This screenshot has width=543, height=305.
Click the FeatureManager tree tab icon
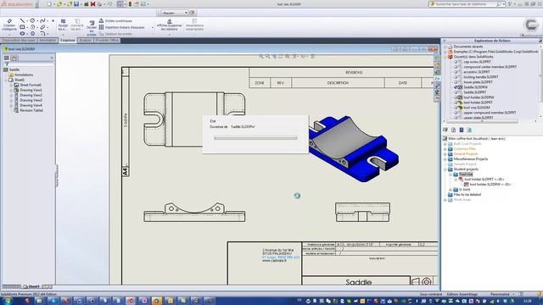(x=7, y=58)
